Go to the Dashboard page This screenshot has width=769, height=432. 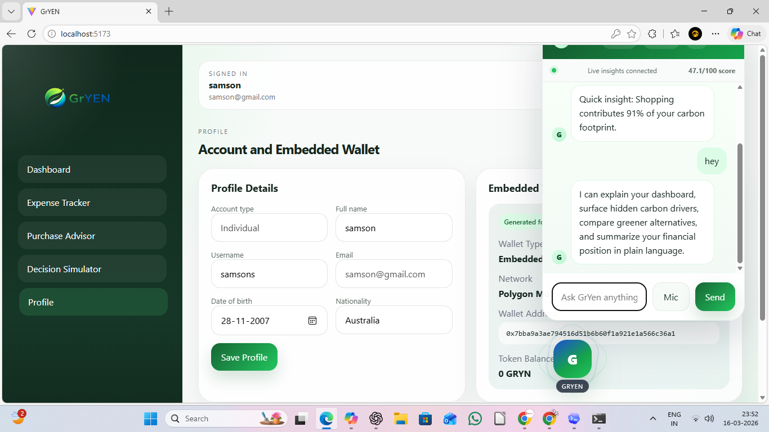coord(92,169)
